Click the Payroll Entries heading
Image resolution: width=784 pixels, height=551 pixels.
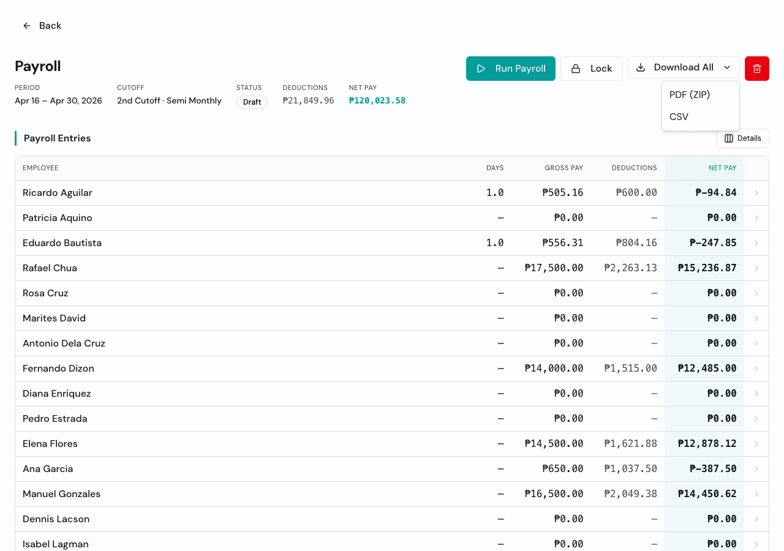tap(57, 138)
